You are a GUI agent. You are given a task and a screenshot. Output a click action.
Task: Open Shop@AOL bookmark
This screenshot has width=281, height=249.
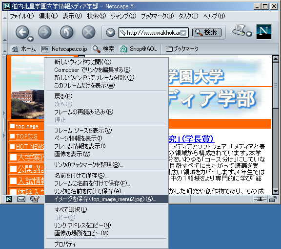[x=139, y=49]
